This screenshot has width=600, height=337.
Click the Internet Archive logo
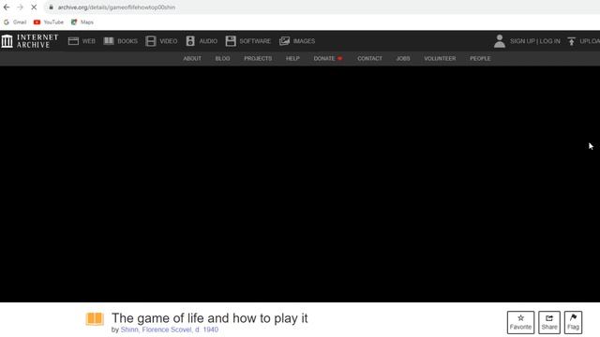pos(30,41)
